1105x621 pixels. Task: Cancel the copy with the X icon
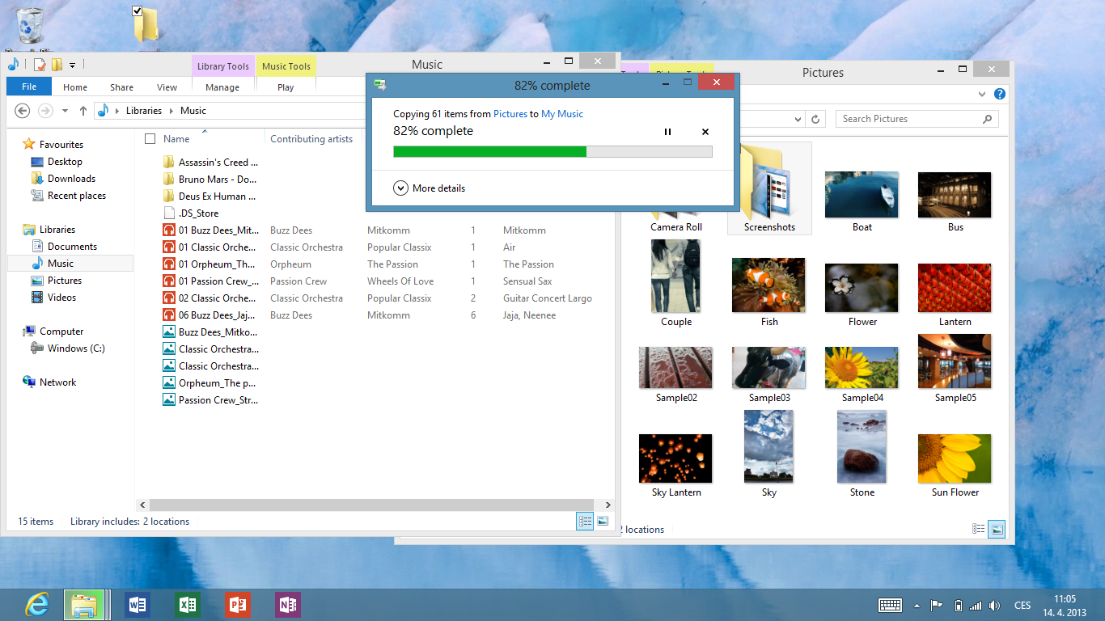pos(705,132)
